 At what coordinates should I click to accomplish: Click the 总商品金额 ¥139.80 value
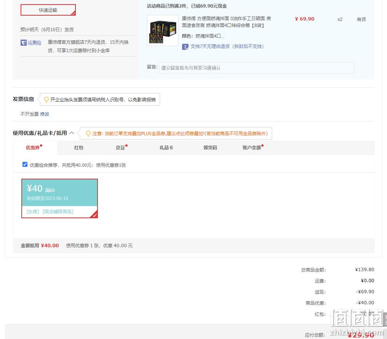click(365, 269)
